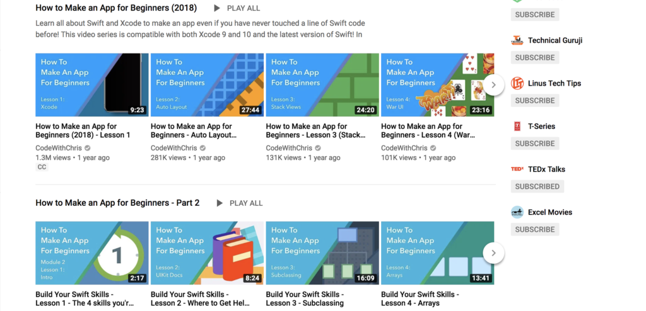Open the Lesson 1 Xcode video thumbnail

click(x=92, y=85)
